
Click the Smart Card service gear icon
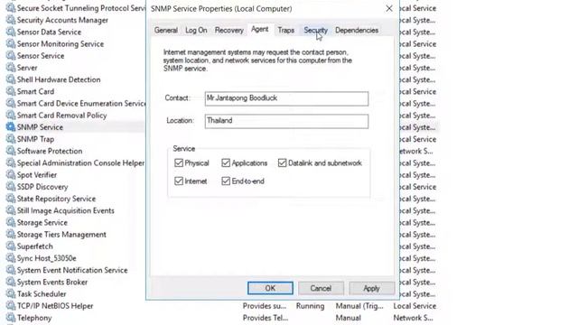pyautogui.click(x=11, y=91)
